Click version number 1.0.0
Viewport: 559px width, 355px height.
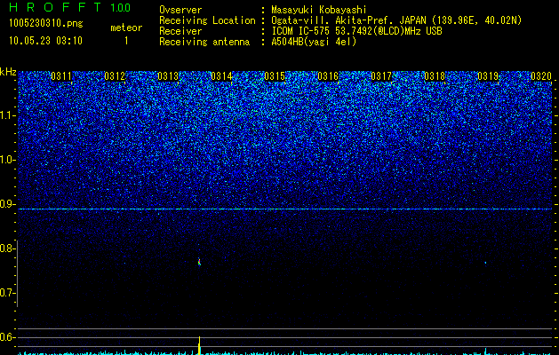pyautogui.click(x=121, y=8)
